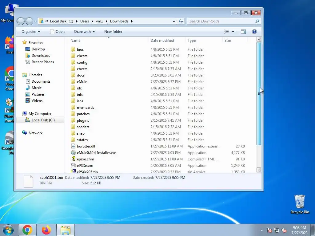Image resolution: width=315 pixels, height=236 pixels.
Task: Sort by the Date modified column header
Action: 167,41
